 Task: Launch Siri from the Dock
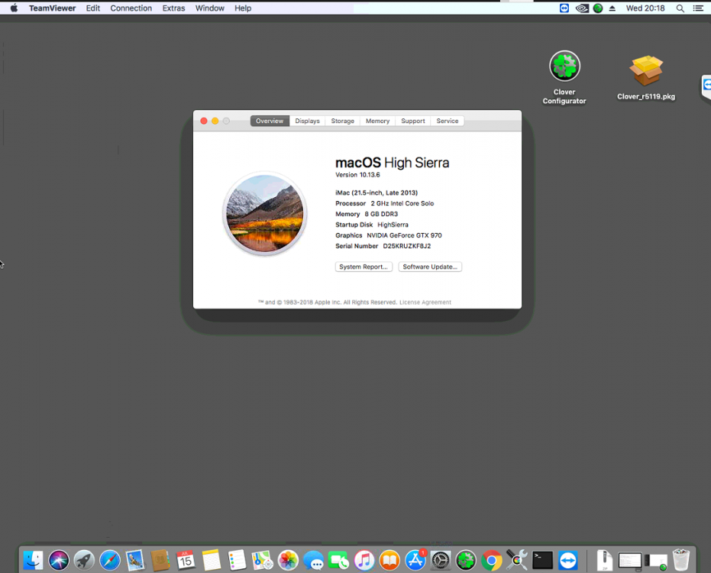pos(59,560)
